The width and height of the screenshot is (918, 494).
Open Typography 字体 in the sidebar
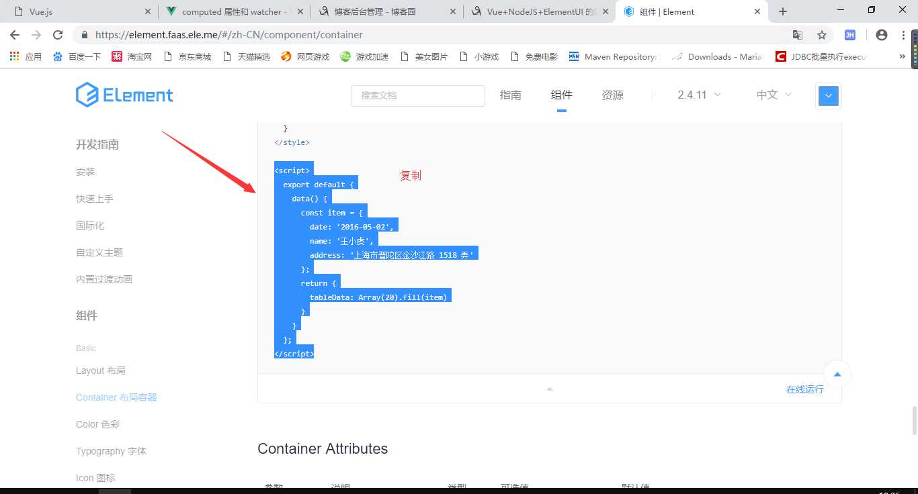click(x=111, y=451)
